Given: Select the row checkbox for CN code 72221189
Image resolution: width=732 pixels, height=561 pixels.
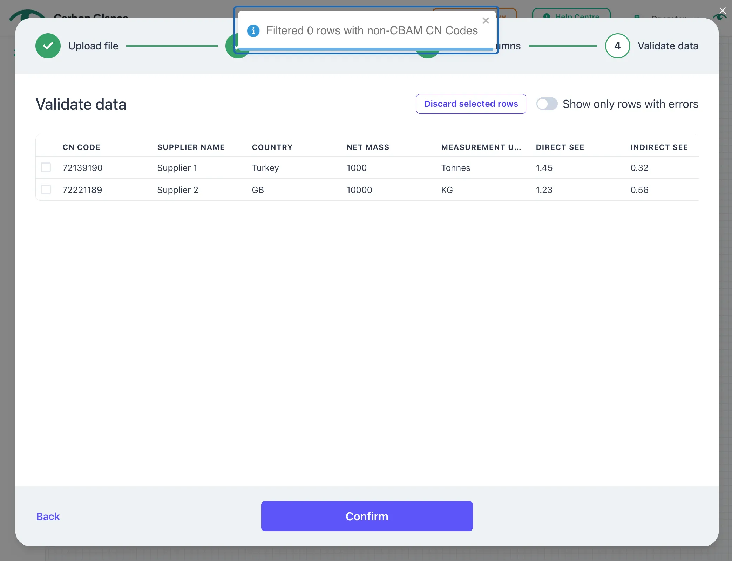Looking at the screenshot, I should (46, 189).
